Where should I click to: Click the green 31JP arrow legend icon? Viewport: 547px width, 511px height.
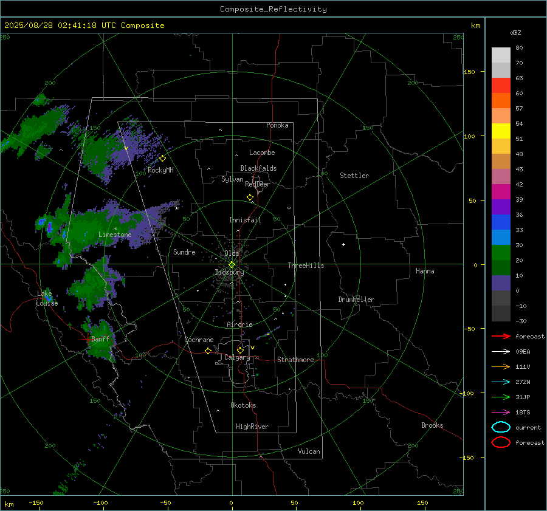501,397
